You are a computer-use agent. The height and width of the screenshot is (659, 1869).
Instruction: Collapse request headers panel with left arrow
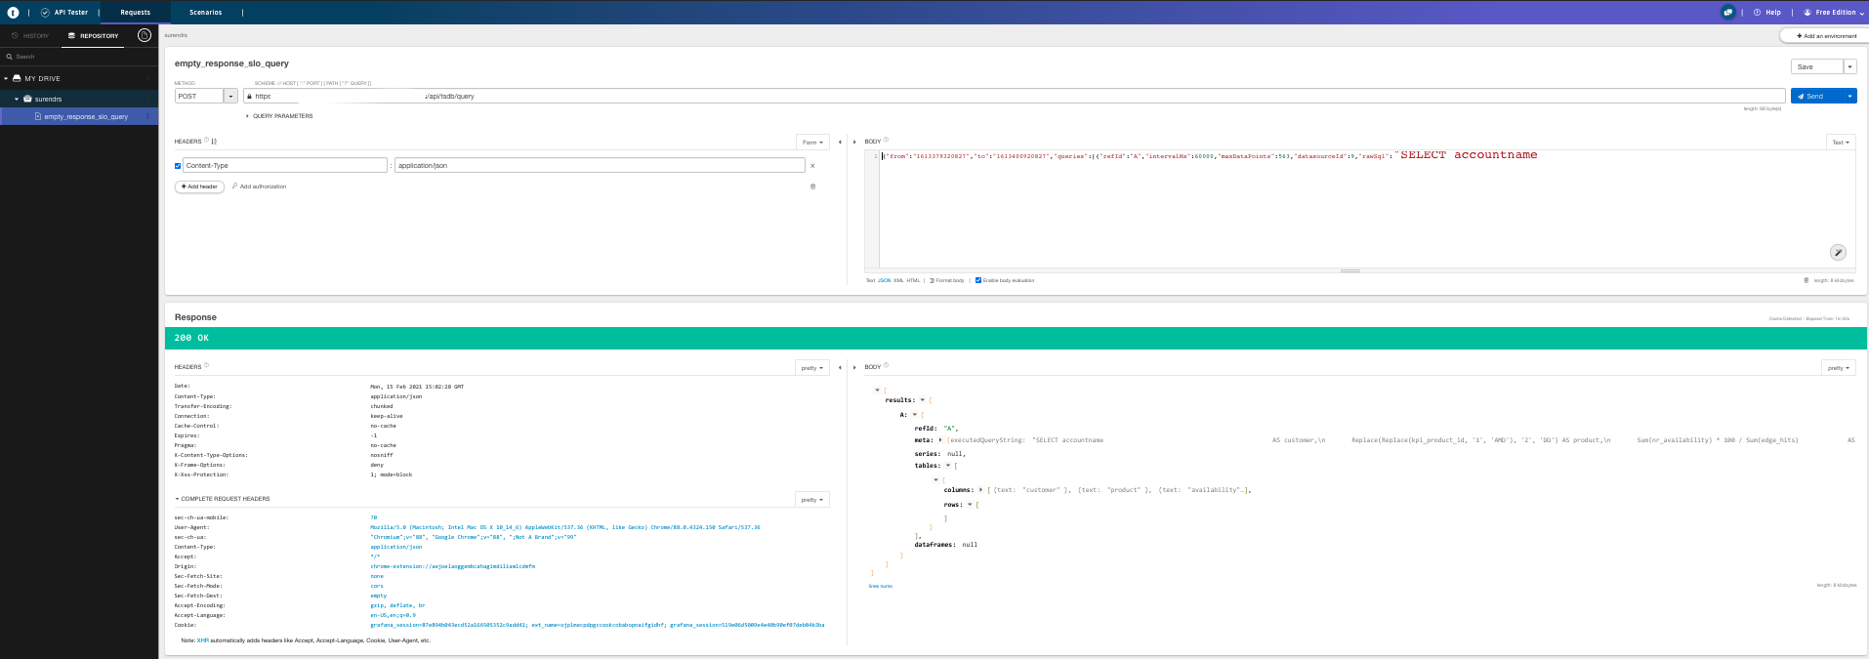[840, 143]
